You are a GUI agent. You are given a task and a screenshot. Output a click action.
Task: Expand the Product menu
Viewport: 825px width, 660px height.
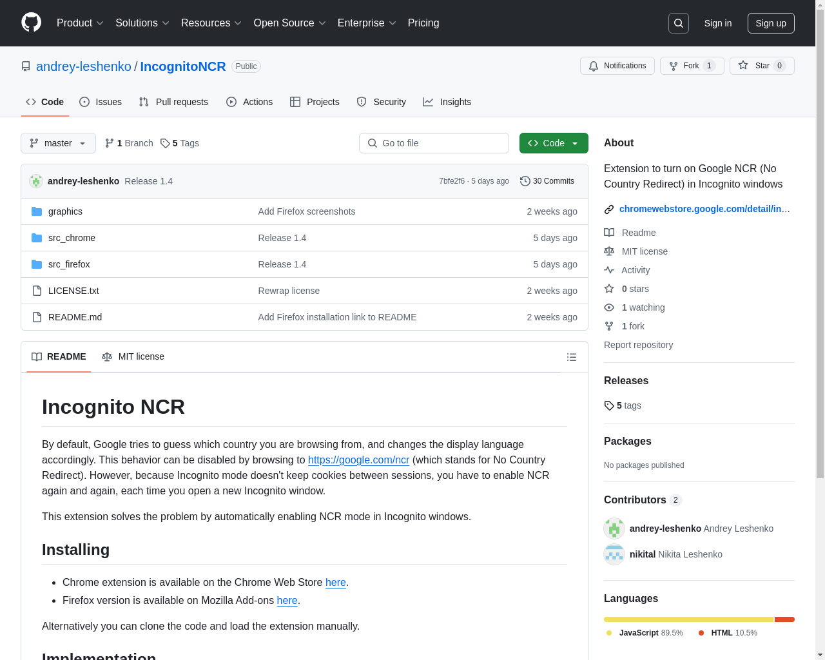click(x=80, y=23)
